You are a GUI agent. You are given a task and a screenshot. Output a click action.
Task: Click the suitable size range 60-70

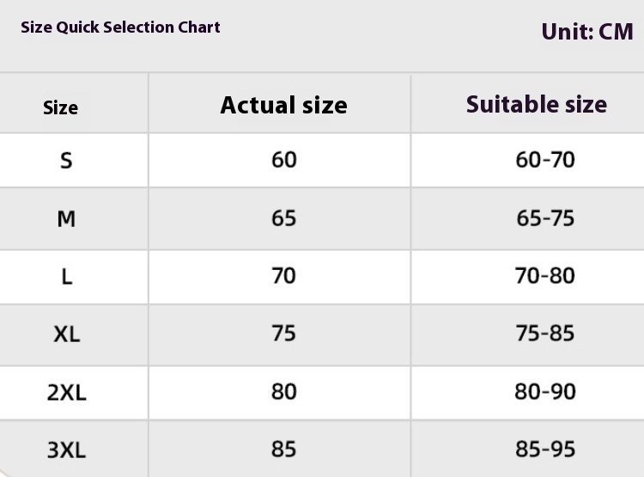[545, 160]
